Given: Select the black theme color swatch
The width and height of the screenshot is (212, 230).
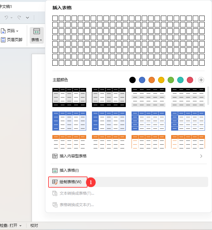Looking at the screenshot, I should [132, 80].
